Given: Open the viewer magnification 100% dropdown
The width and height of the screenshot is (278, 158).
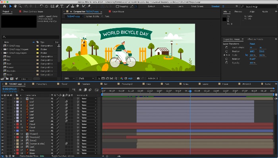Looking at the screenshot, I should coord(69,78).
